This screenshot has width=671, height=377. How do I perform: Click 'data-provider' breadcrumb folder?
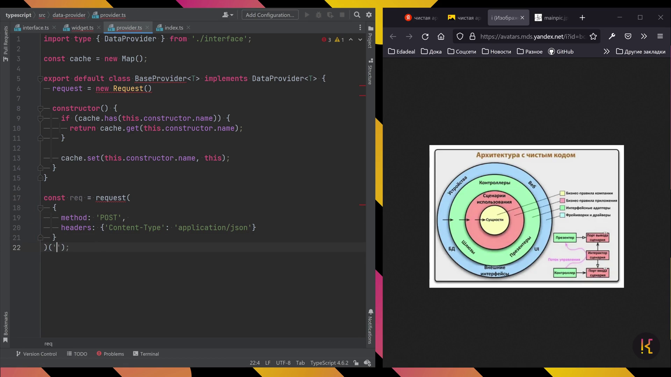click(x=69, y=15)
